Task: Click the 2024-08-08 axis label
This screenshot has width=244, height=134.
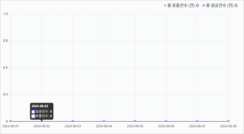Action: click(228, 126)
